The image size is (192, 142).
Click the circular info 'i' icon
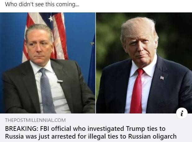click(x=182, y=113)
